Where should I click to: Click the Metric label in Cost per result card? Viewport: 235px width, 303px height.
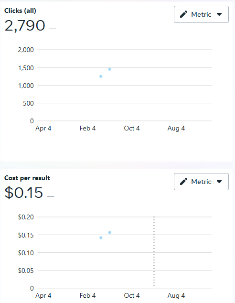[x=201, y=182]
